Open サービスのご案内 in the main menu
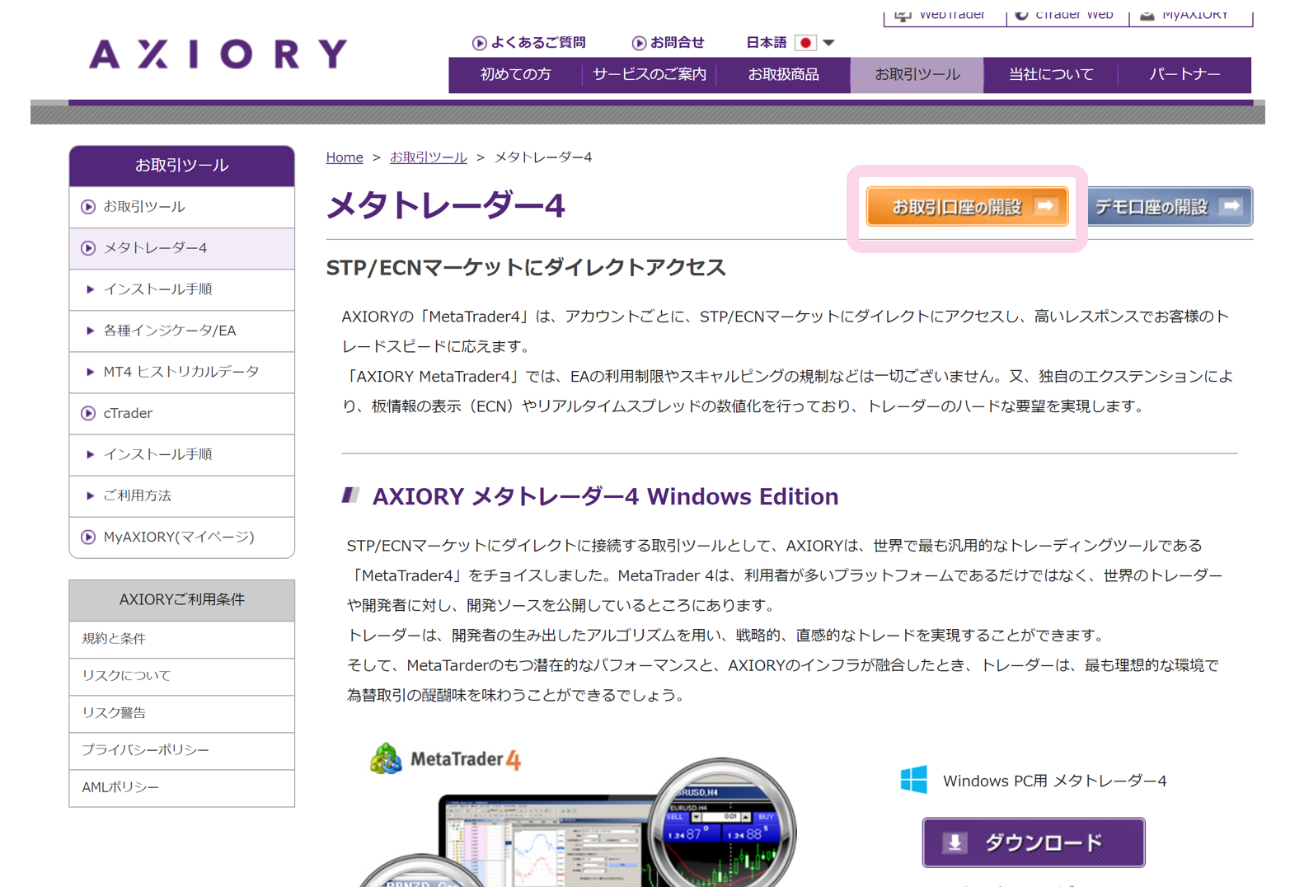 649,74
